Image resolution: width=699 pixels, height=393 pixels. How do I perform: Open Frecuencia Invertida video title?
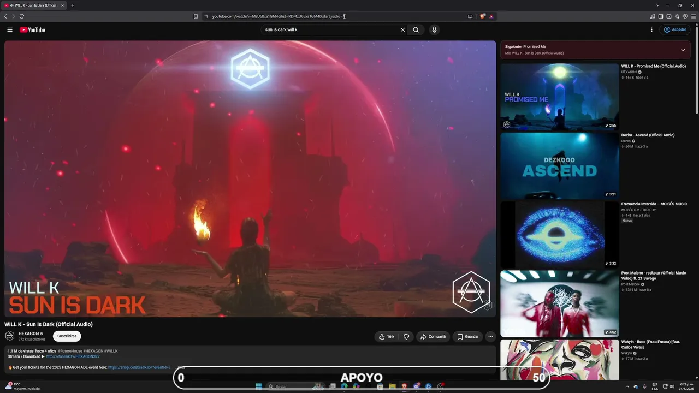tap(654, 204)
